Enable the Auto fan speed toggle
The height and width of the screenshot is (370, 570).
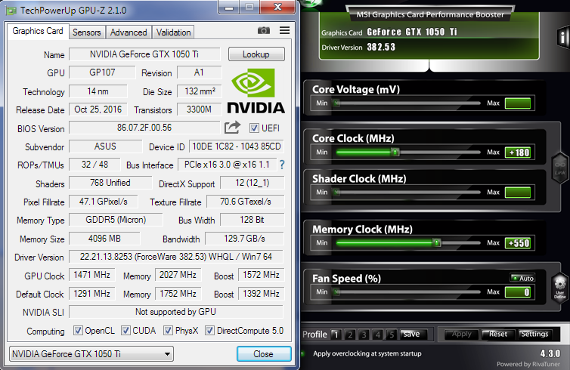coord(522,278)
